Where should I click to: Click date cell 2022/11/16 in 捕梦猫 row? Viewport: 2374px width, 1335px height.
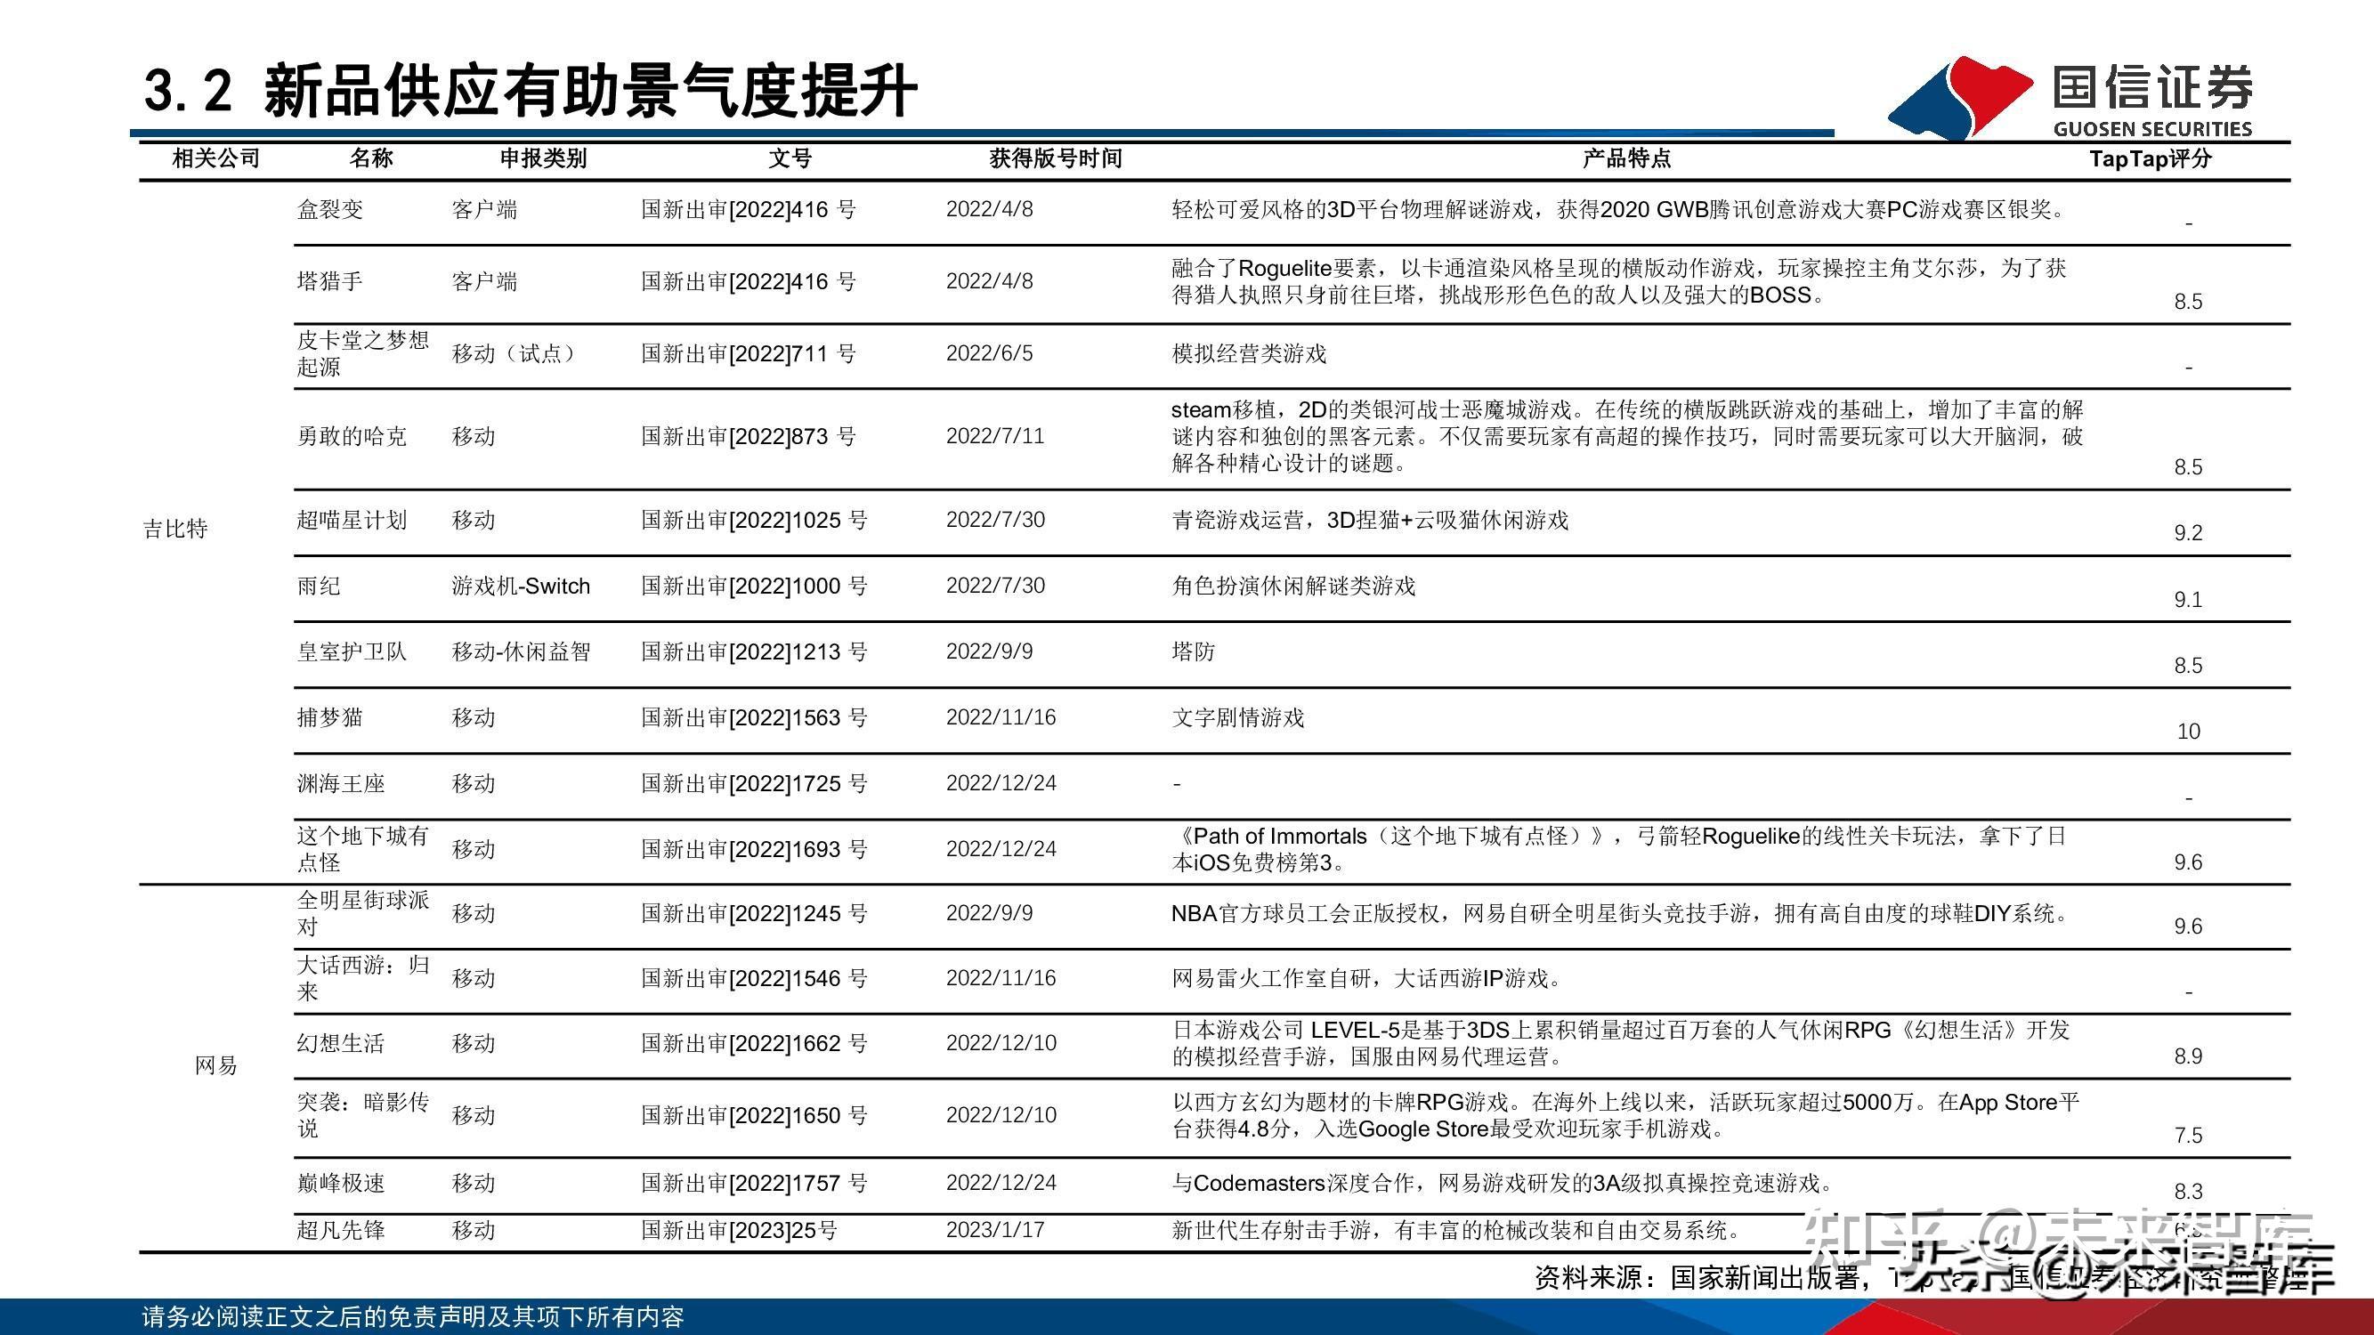1001,716
